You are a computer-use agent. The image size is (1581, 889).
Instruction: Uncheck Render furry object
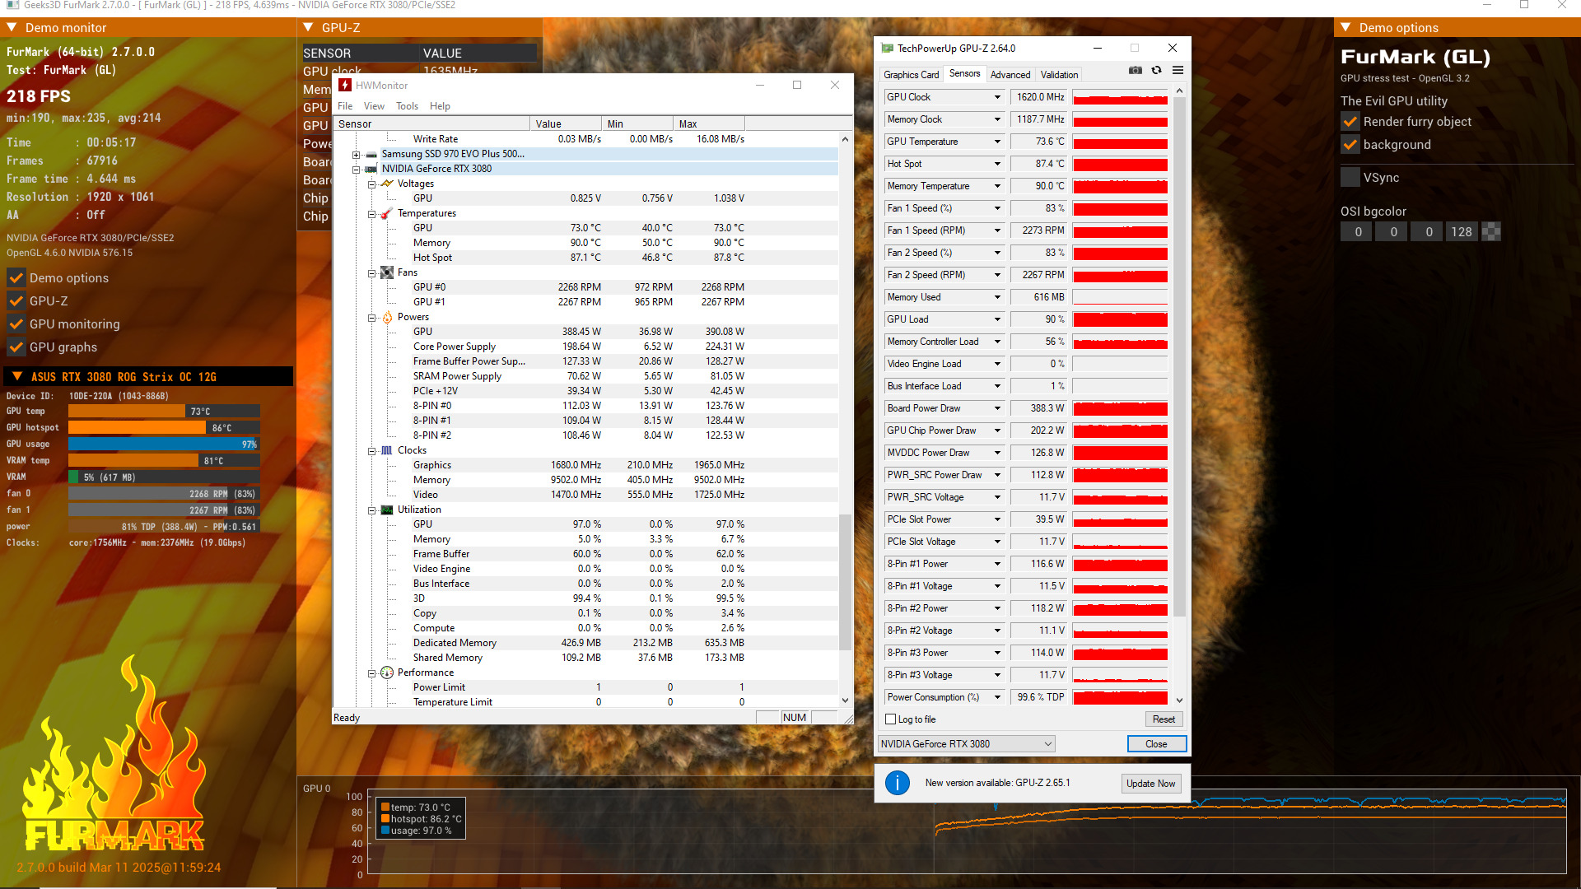(x=1350, y=122)
